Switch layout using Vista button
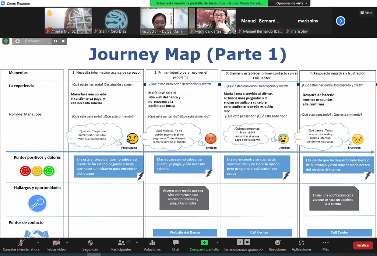The height and width of the screenshot is (256, 377). click(x=366, y=13)
